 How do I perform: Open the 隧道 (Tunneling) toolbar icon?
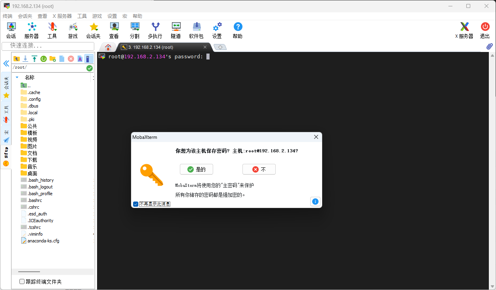click(176, 30)
